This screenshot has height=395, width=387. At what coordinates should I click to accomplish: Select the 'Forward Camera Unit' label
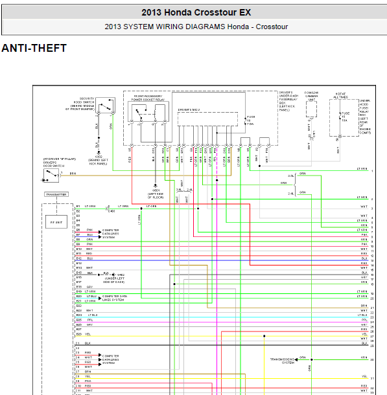[311, 96]
